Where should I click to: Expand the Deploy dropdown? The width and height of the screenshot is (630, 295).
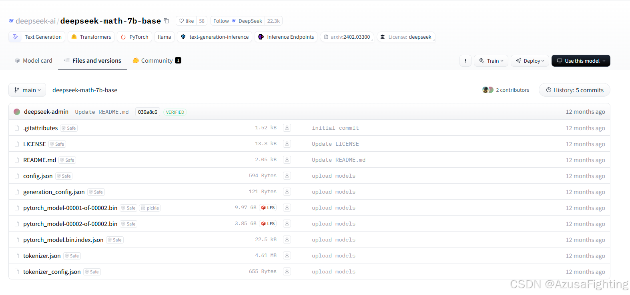(530, 61)
